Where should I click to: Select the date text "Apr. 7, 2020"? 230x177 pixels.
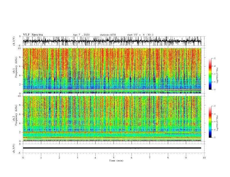81,35
